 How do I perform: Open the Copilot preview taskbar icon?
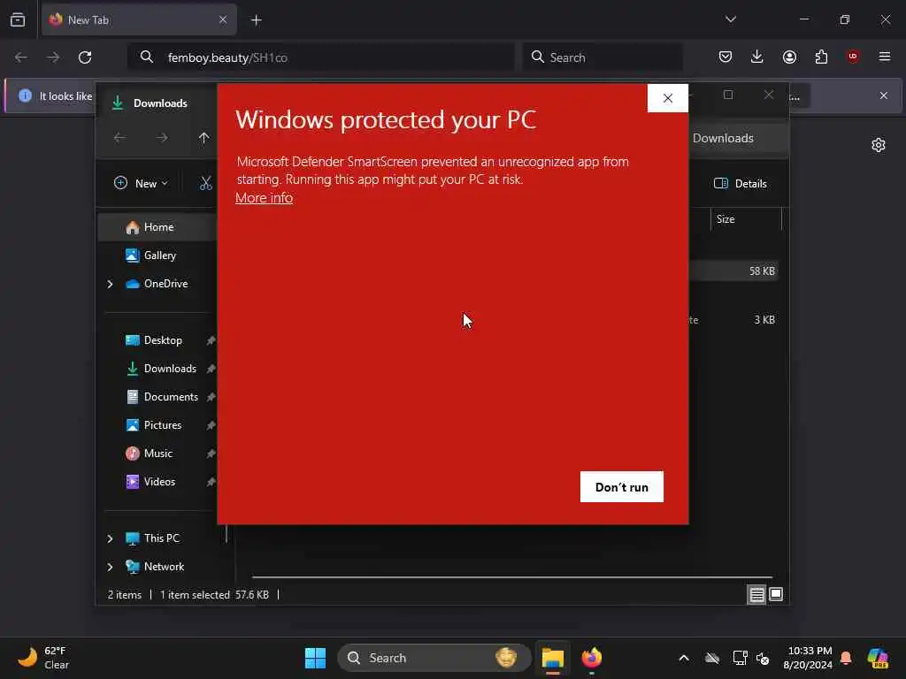tap(878, 658)
